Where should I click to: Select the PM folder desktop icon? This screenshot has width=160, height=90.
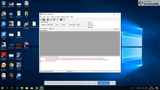click(x=26, y=14)
